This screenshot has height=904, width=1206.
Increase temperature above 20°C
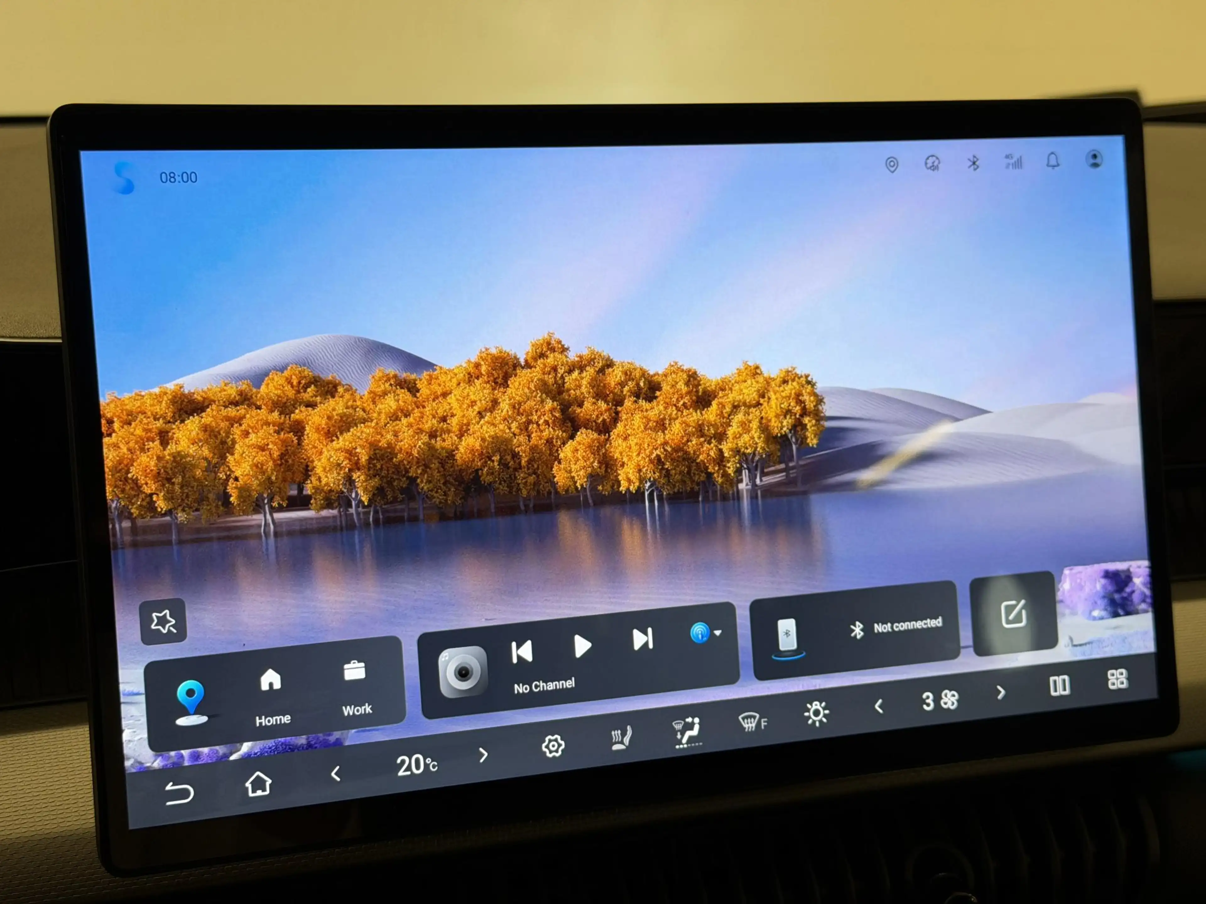click(483, 755)
